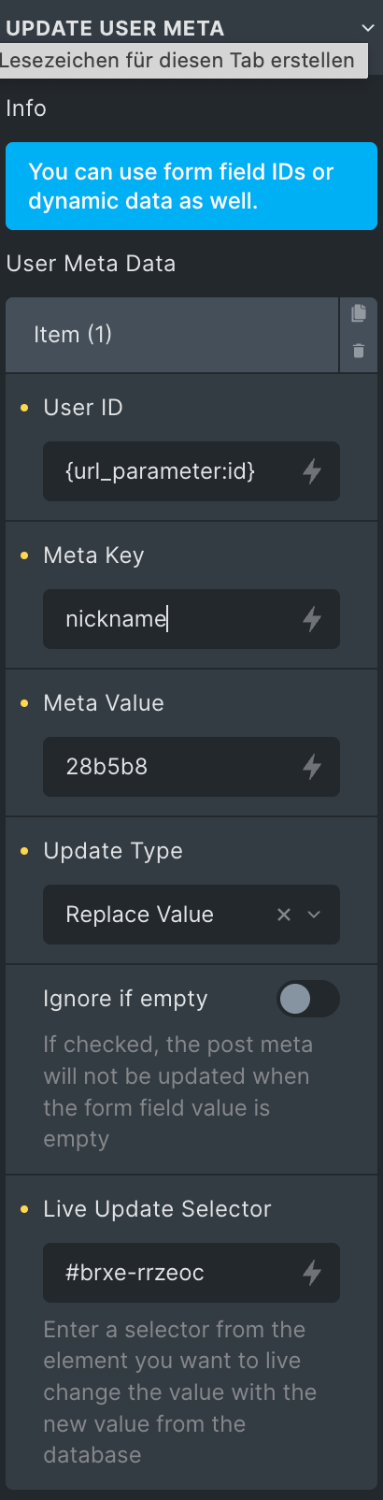The width and height of the screenshot is (383, 1500).
Task: Delete Item (1) using trash icon
Action: 359,352
